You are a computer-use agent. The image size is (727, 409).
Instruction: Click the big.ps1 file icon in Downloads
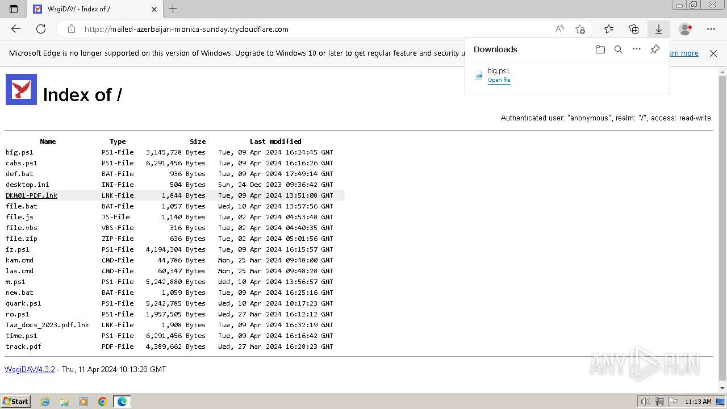tap(479, 74)
